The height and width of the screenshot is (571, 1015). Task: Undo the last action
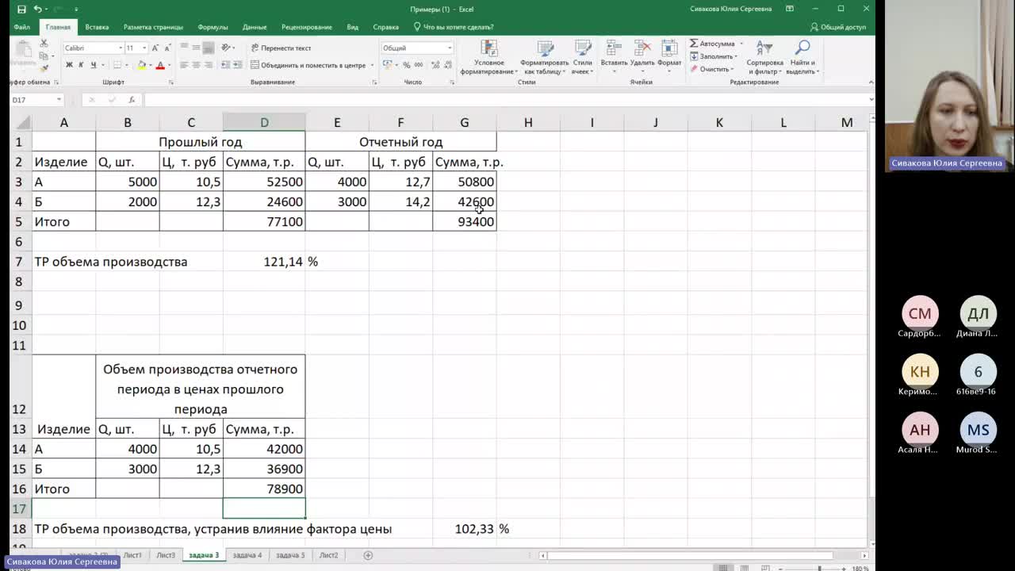[37, 9]
